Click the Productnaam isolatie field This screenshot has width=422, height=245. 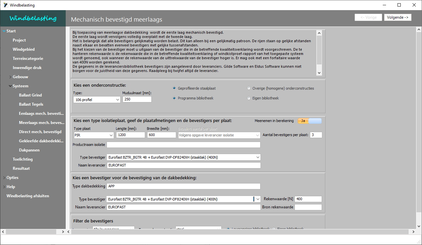(x=184, y=145)
